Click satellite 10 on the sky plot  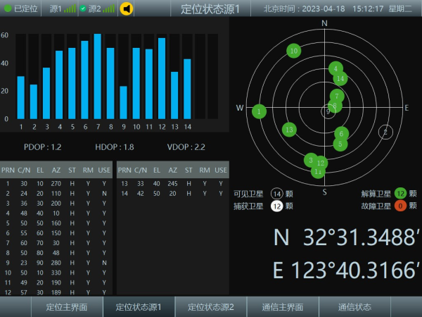[x=293, y=51]
